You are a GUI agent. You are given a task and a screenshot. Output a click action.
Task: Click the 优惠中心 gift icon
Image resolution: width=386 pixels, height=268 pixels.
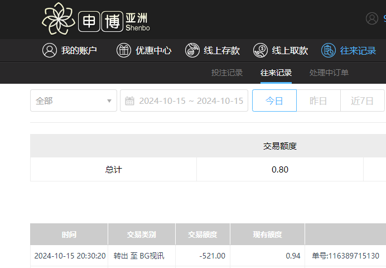point(124,50)
